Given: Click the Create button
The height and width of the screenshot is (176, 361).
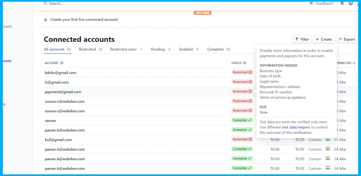Looking at the screenshot, I should [323, 39].
